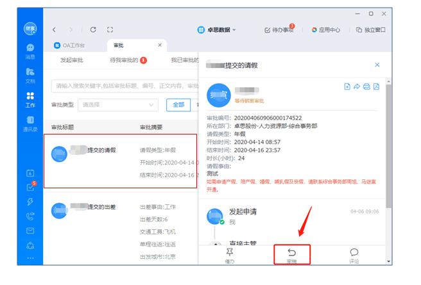Close the 审批 tab
Viewport: 421px width, 285px height.
(x=160, y=45)
